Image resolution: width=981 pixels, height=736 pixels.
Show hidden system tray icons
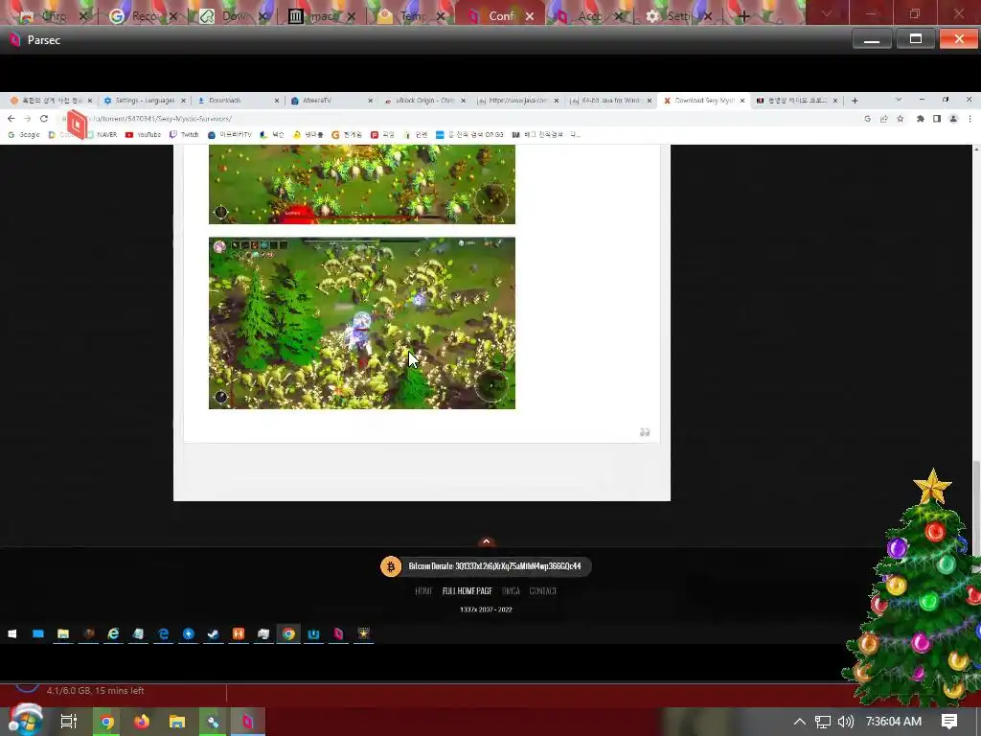pos(800,722)
